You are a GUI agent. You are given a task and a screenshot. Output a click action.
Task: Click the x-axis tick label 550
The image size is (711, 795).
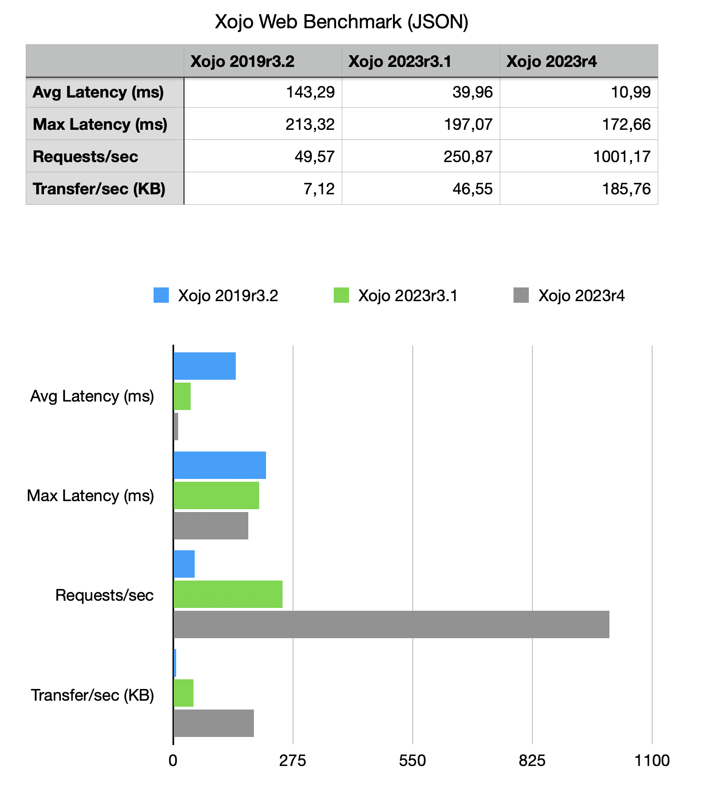pos(412,761)
